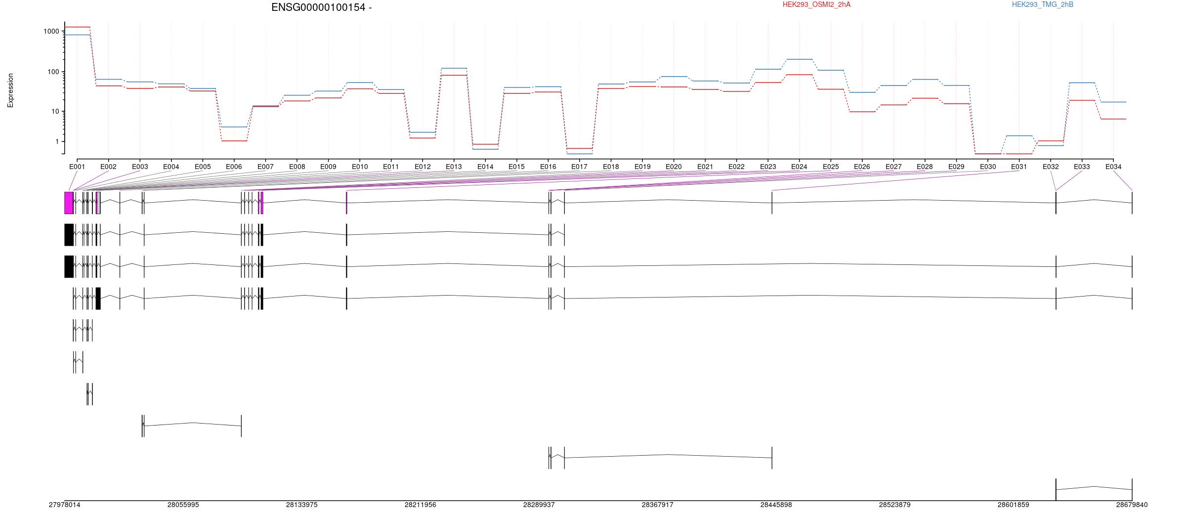Click y-axis tick value 10
This screenshot has width=1186, height=514.
pyautogui.click(x=55, y=111)
